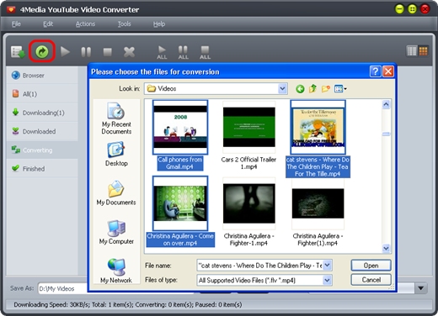
Task: Expand the Look in Videos dropdown
Action: click(x=282, y=89)
